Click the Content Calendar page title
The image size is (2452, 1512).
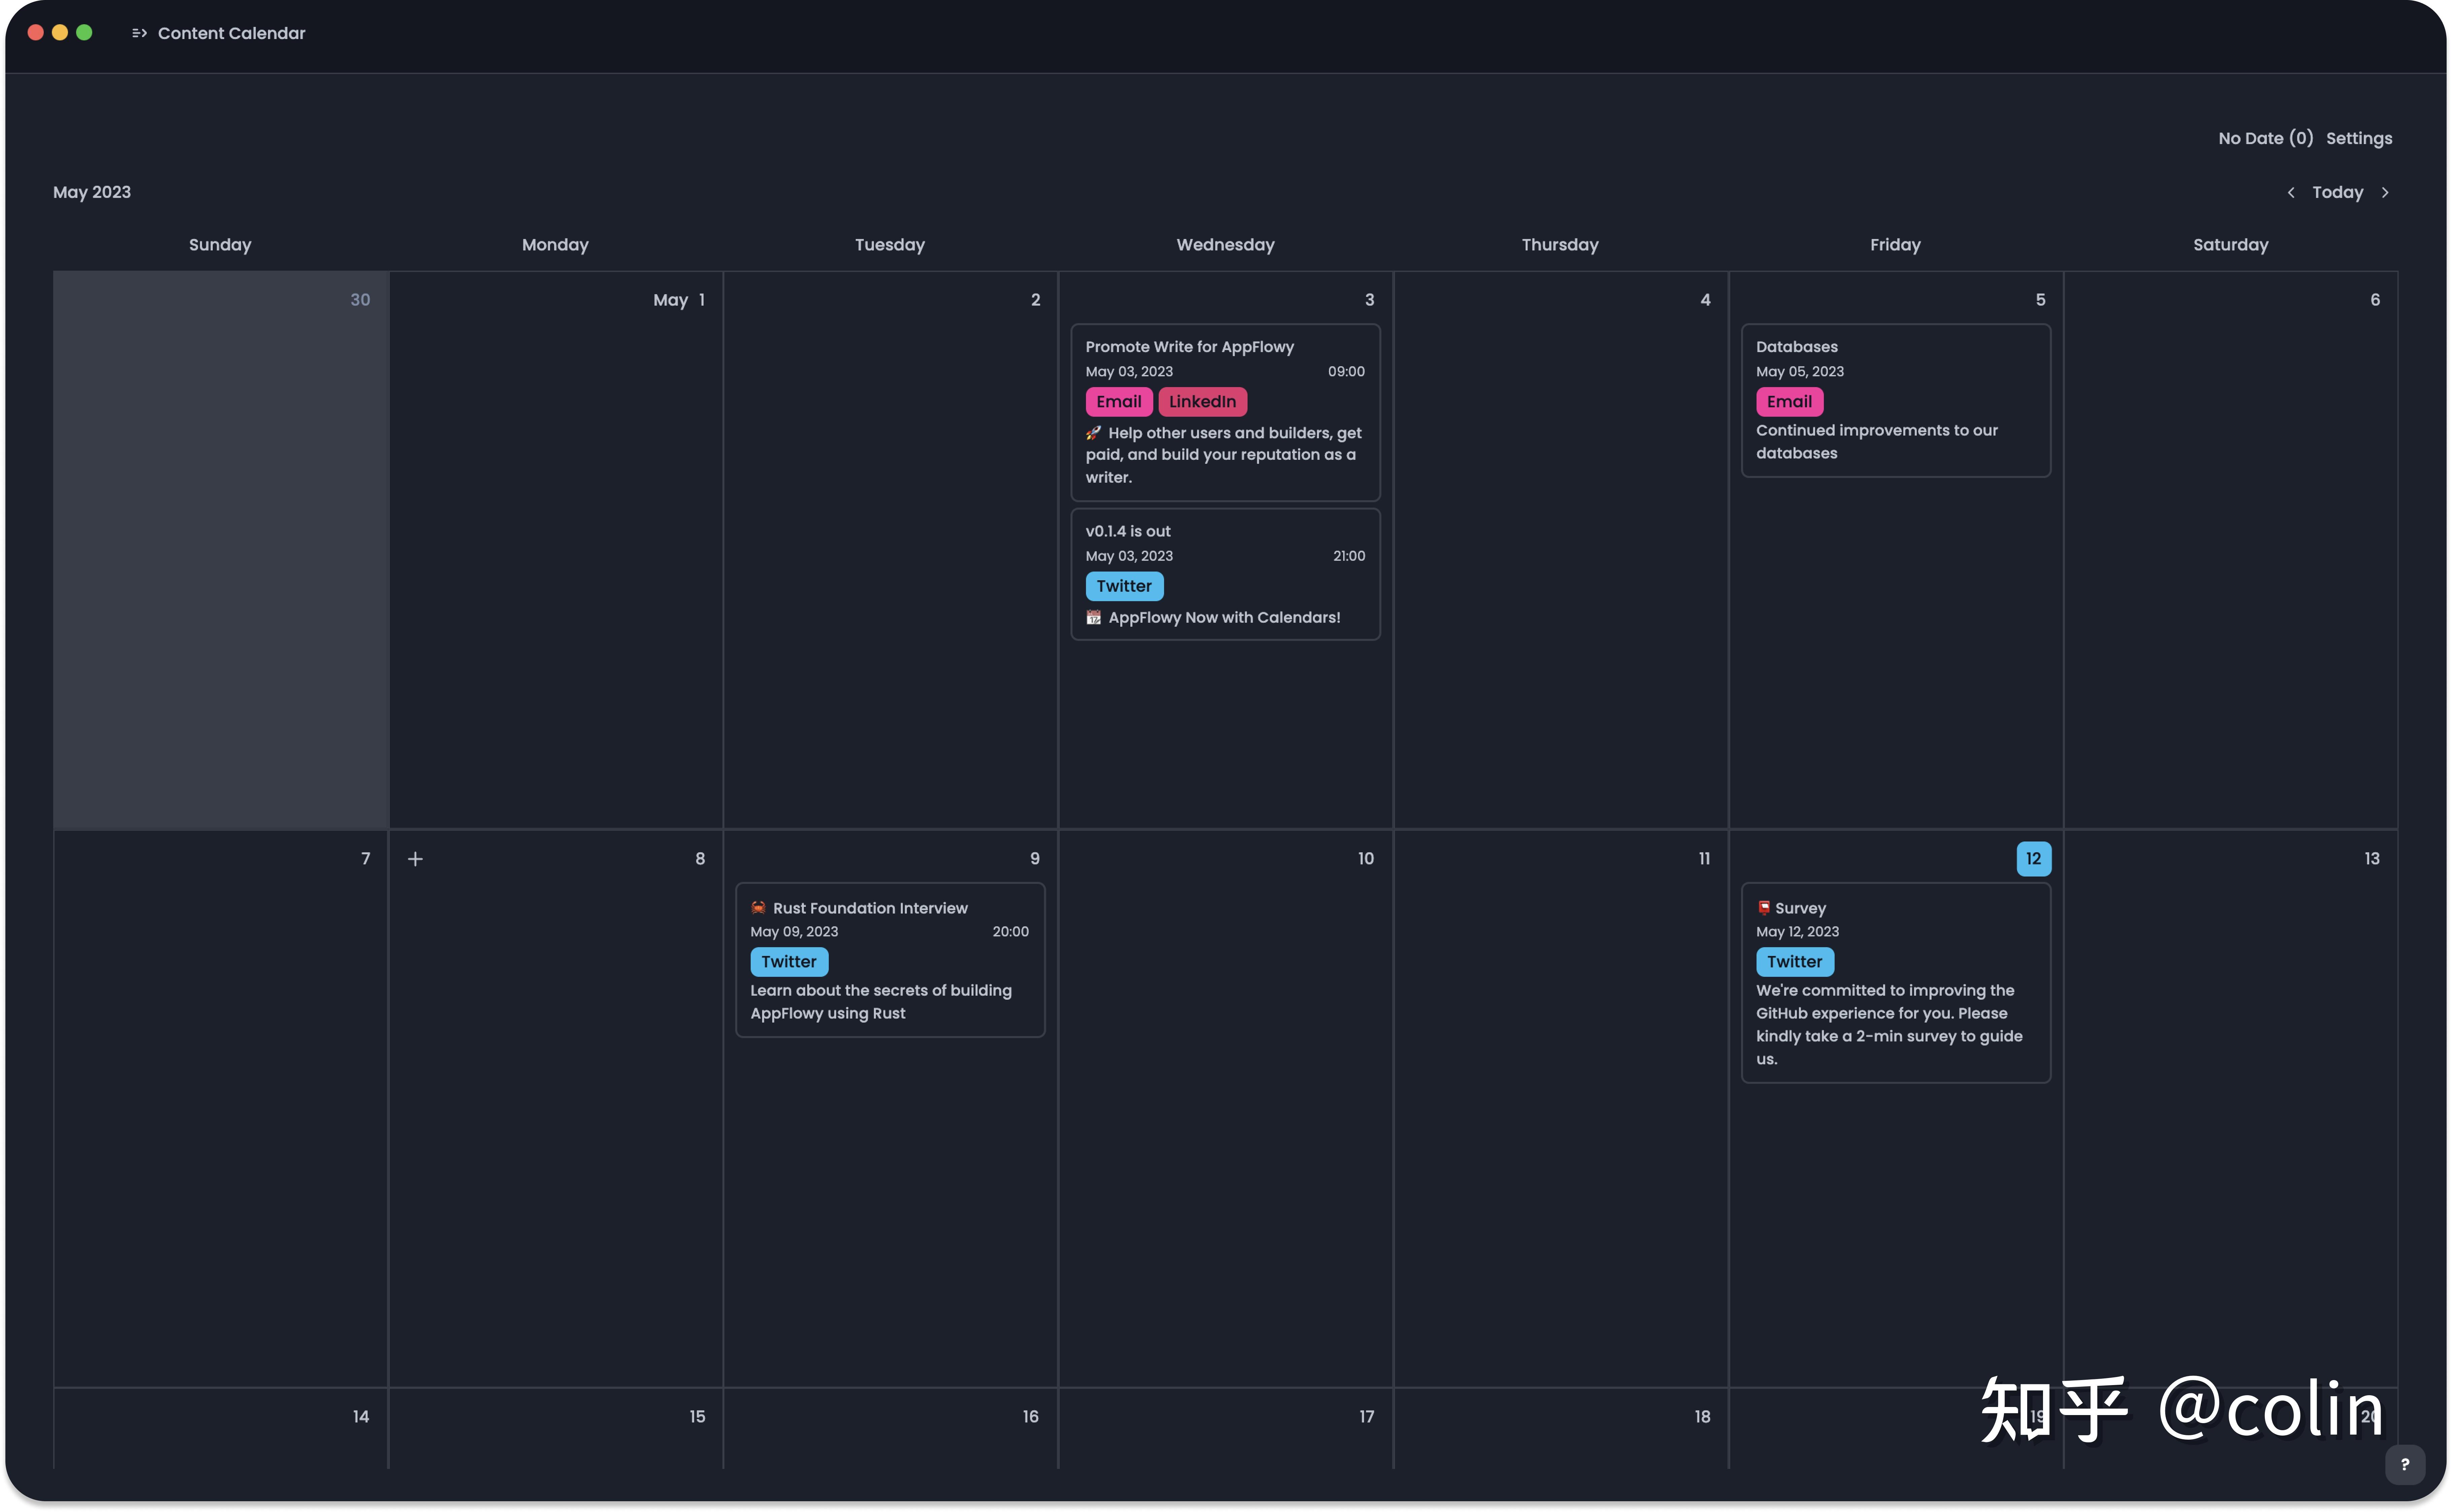[x=231, y=33]
